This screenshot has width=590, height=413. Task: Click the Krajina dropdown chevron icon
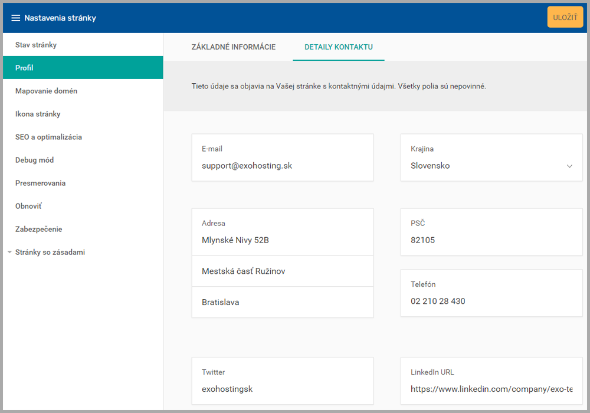pyautogui.click(x=569, y=166)
